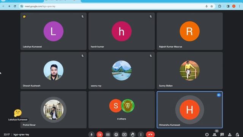Open the send a reaction emoji panel
The width and height of the screenshot is (243, 137).
pos(116,134)
